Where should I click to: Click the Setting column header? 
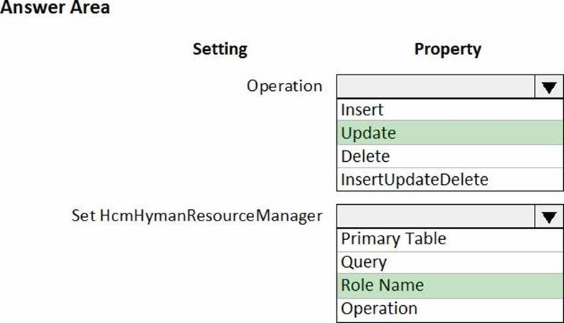220,49
